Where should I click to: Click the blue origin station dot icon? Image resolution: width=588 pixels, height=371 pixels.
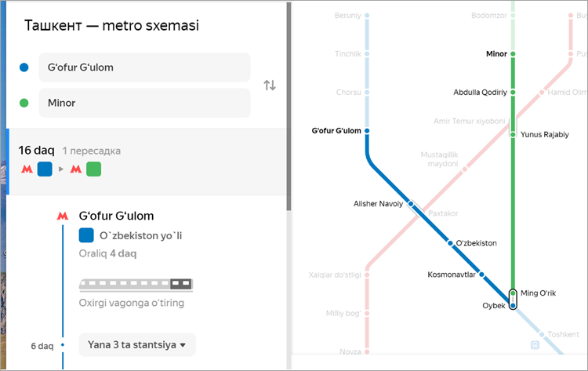[x=24, y=67]
